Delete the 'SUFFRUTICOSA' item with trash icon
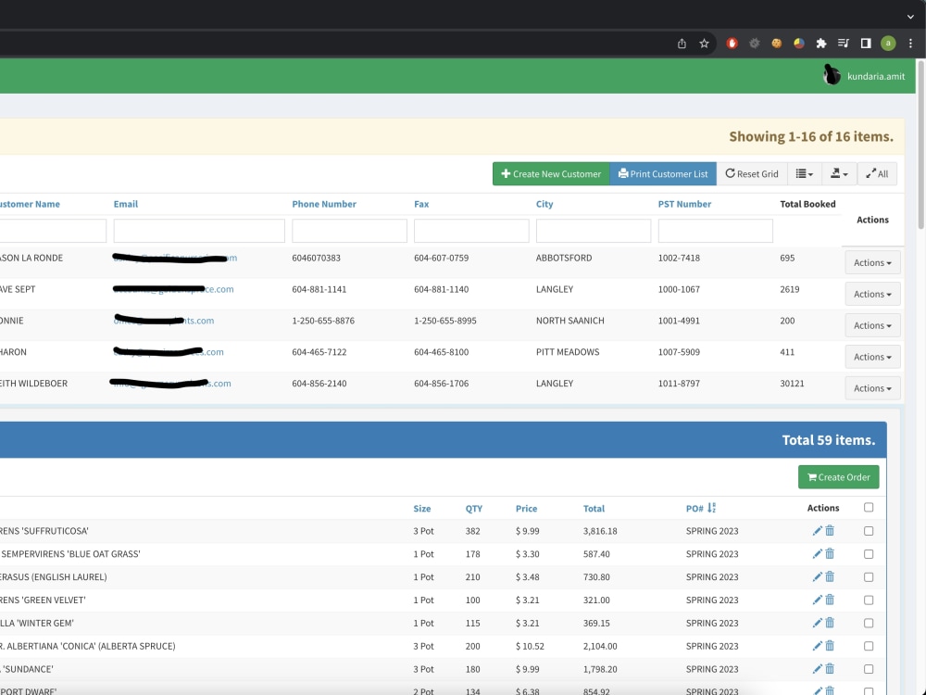 point(830,531)
